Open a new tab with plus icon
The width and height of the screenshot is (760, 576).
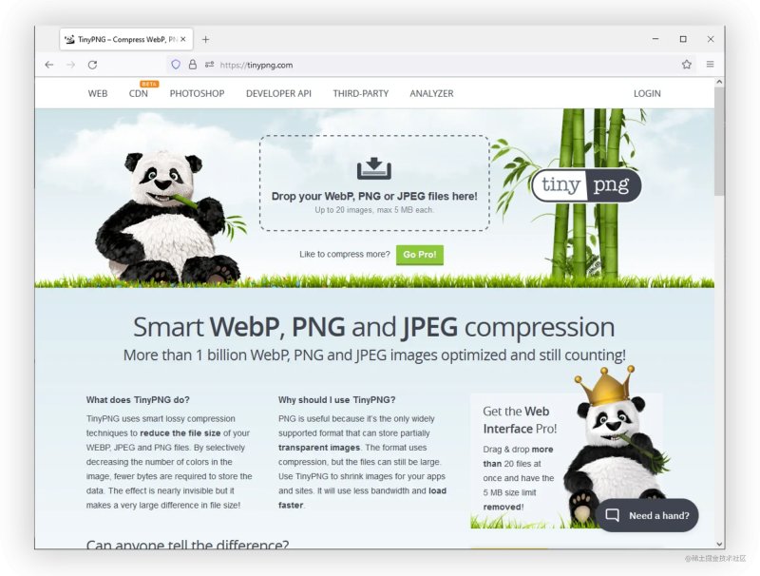tap(206, 39)
